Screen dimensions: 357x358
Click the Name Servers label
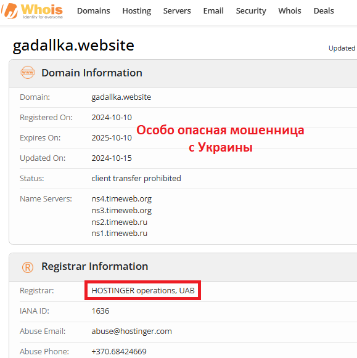46,198
